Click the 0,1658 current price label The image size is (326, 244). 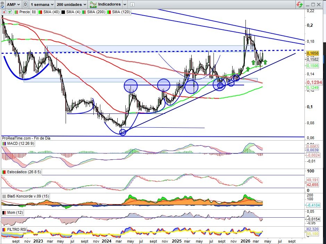click(313, 53)
